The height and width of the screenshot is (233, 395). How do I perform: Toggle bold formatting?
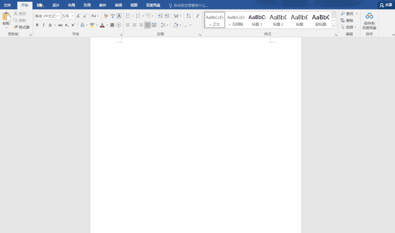point(37,25)
